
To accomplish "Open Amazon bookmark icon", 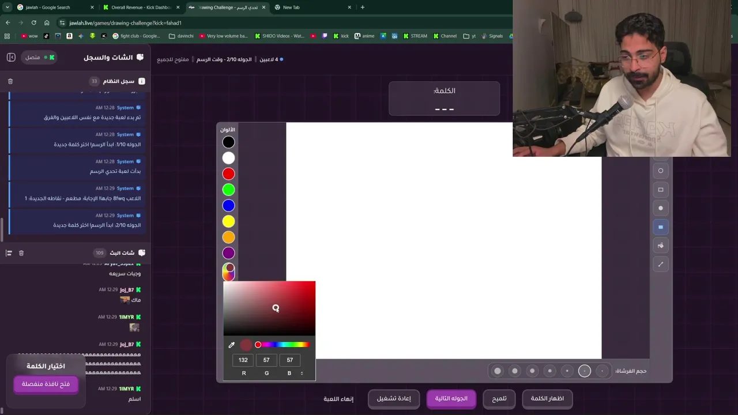I will pyautogui.click(x=69, y=36).
